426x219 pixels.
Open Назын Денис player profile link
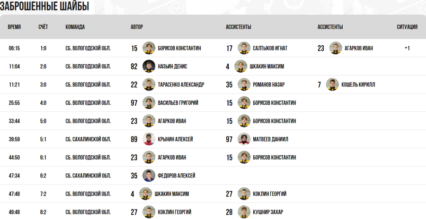tap(172, 67)
